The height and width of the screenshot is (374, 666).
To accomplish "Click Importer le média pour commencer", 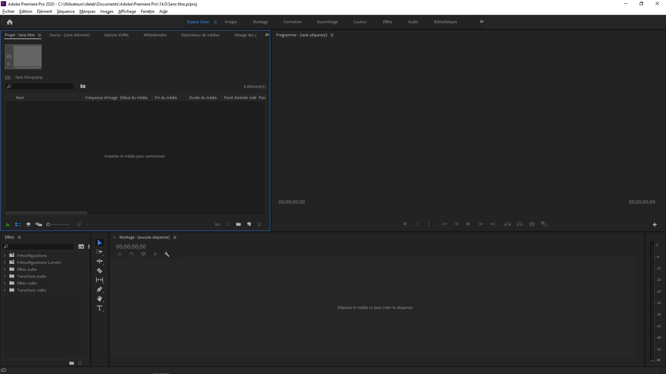I will point(135,156).
